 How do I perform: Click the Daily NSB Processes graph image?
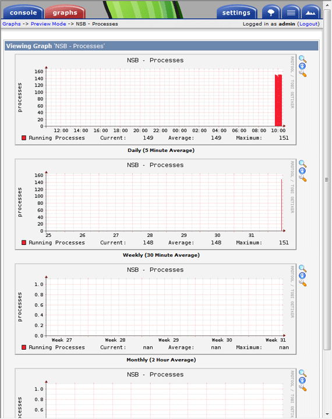click(156, 100)
